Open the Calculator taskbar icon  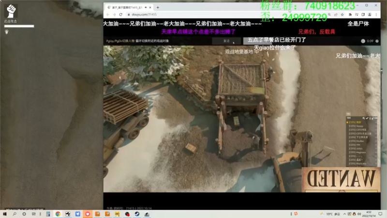coord(48,214)
